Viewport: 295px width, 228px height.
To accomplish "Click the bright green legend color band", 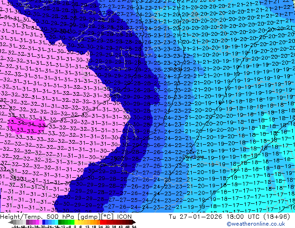I will tap(73, 222).
